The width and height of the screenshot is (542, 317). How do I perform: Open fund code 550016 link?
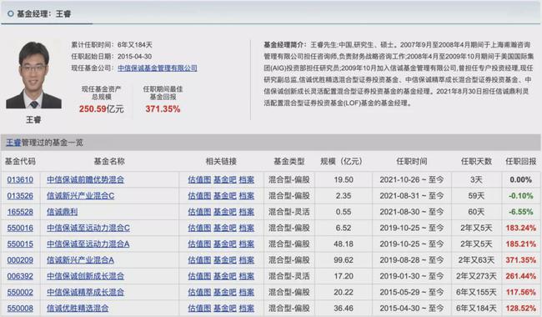(x=20, y=229)
